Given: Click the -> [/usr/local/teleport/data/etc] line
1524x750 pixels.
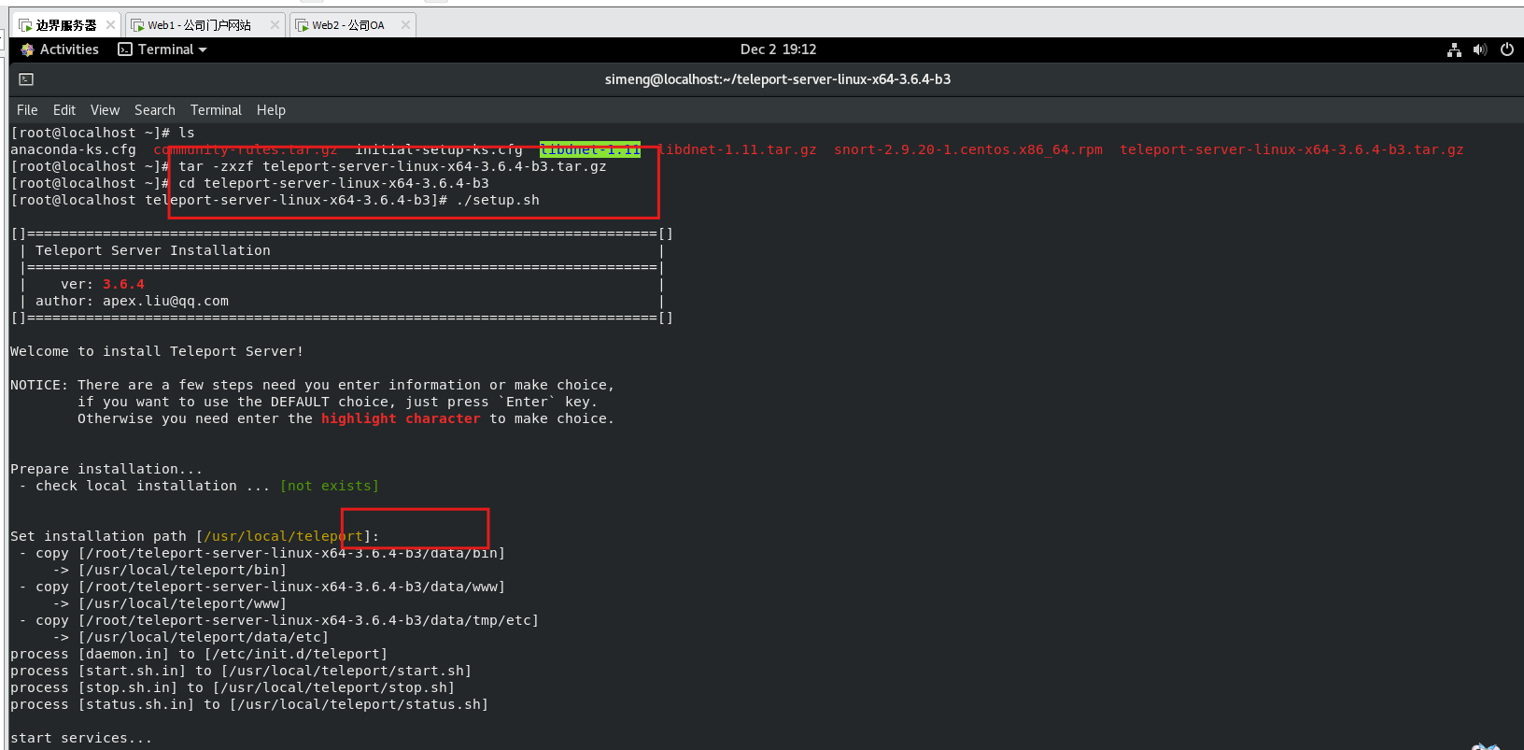Looking at the screenshot, I should (x=190, y=637).
